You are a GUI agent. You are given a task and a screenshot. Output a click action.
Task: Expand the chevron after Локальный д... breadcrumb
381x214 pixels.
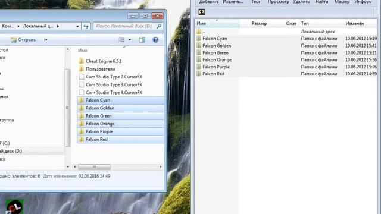coord(58,26)
